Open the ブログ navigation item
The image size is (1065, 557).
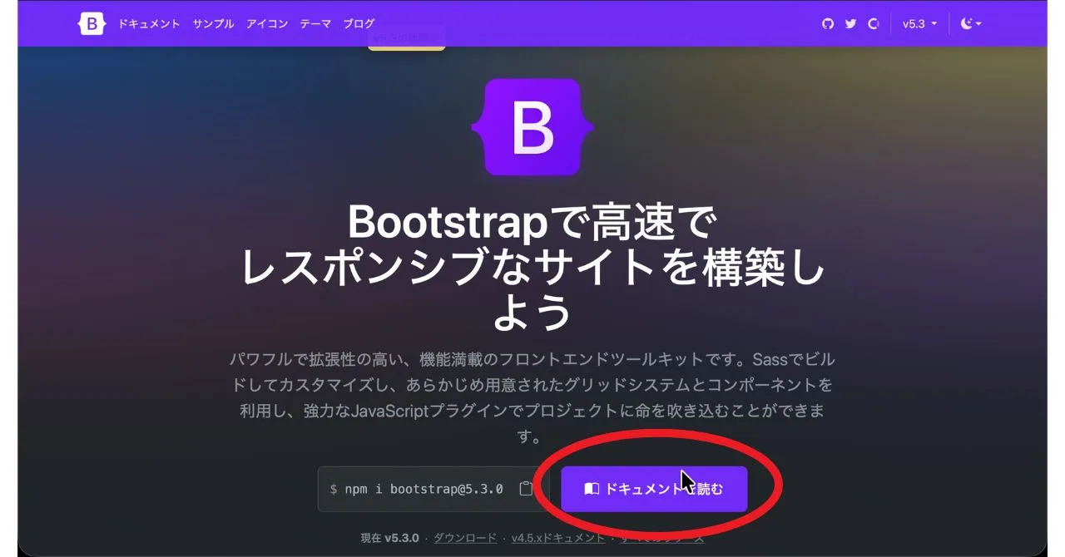(358, 23)
